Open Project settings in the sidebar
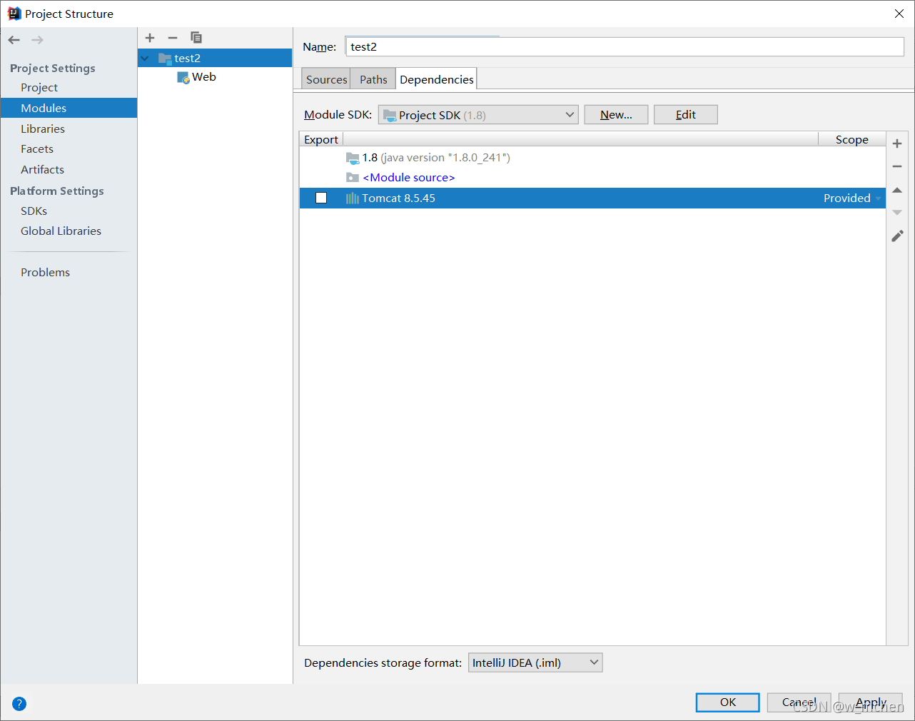Viewport: 915px width, 721px height. coord(39,88)
